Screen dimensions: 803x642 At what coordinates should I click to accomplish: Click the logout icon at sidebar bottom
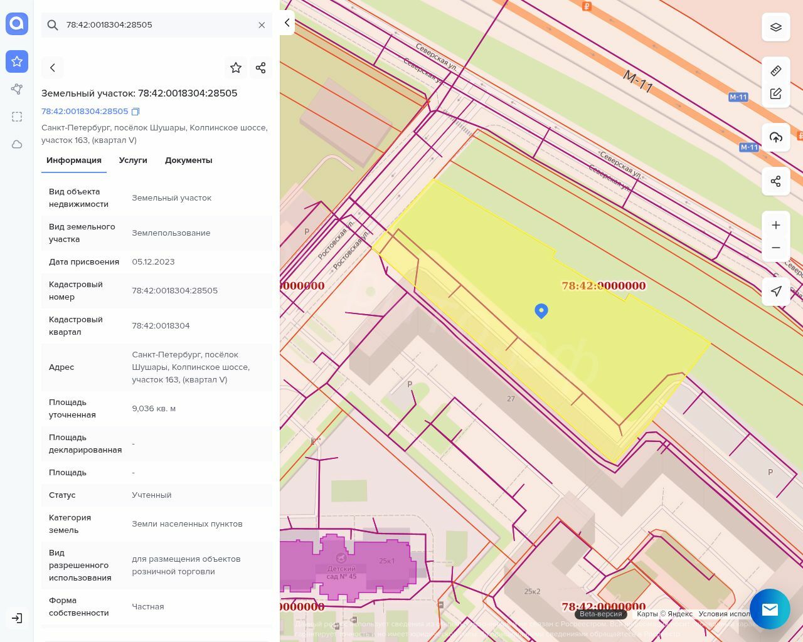tap(17, 618)
